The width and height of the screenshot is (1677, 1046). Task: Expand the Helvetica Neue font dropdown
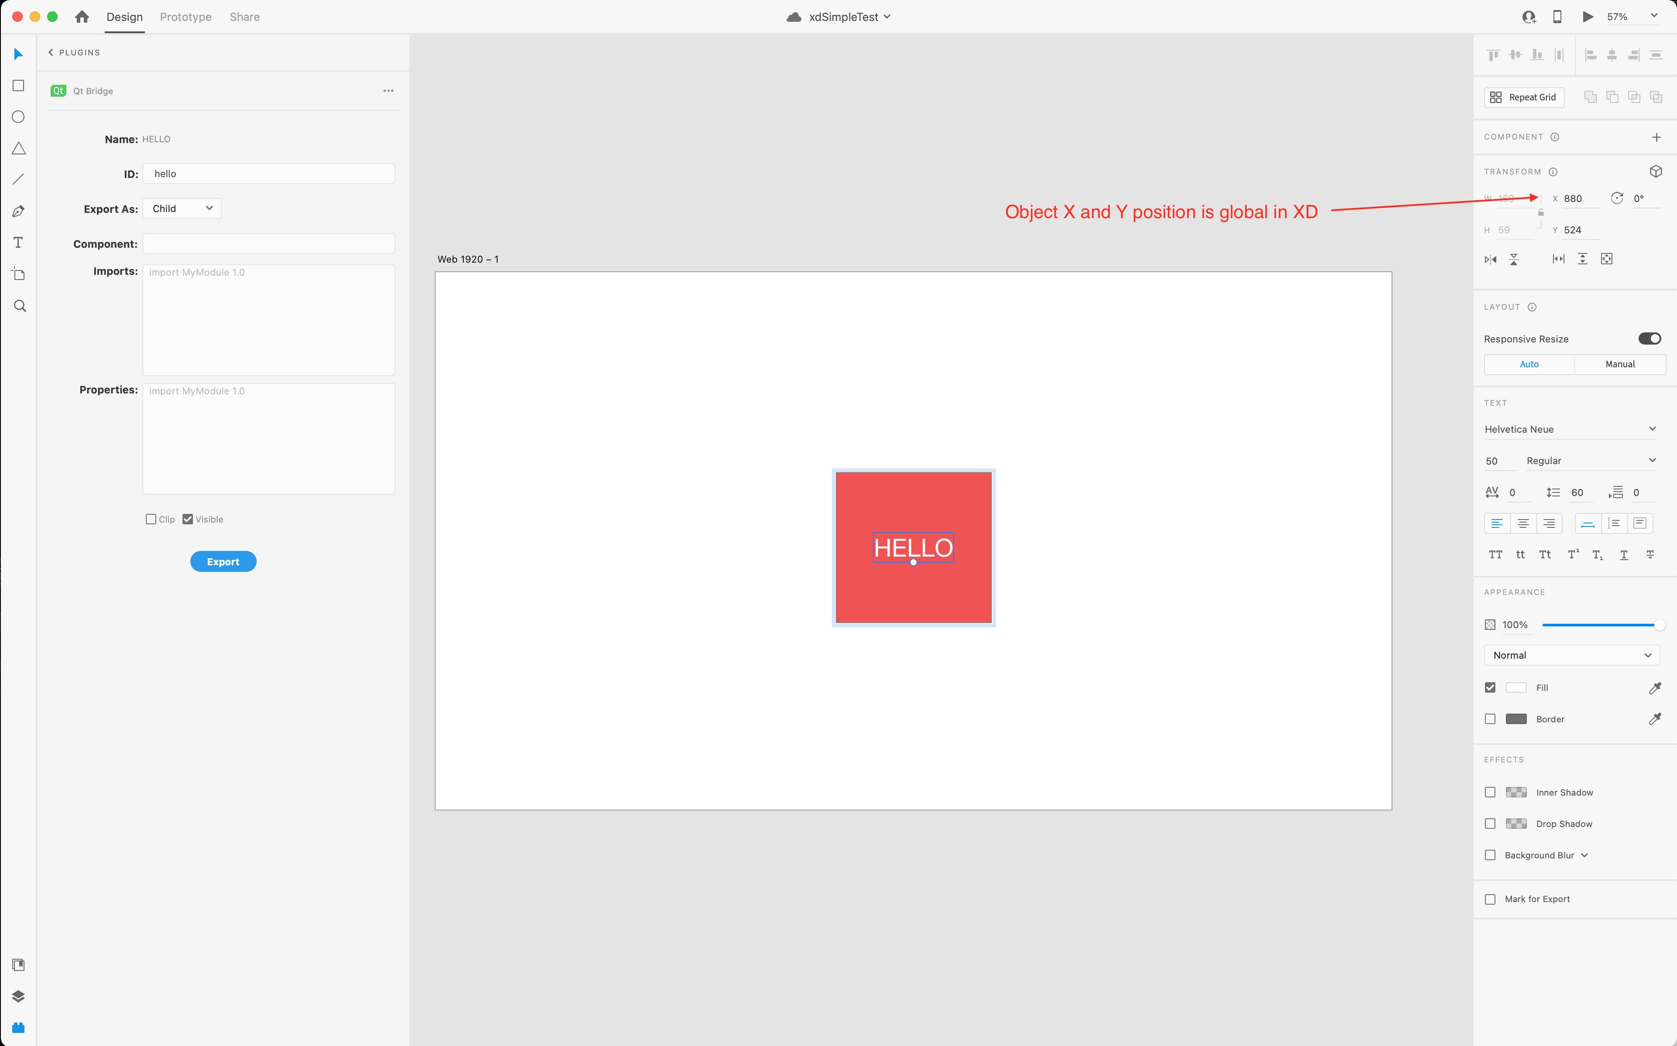point(1570,429)
